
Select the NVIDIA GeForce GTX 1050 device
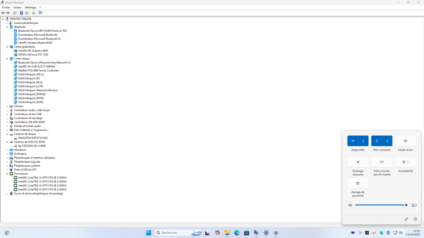coord(33,55)
